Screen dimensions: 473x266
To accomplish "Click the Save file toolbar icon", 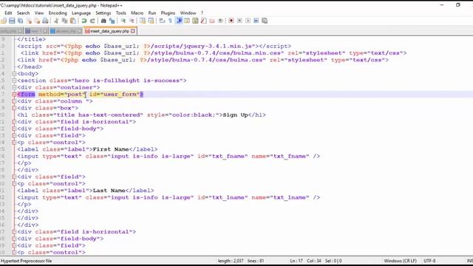I will click(12, 21).
